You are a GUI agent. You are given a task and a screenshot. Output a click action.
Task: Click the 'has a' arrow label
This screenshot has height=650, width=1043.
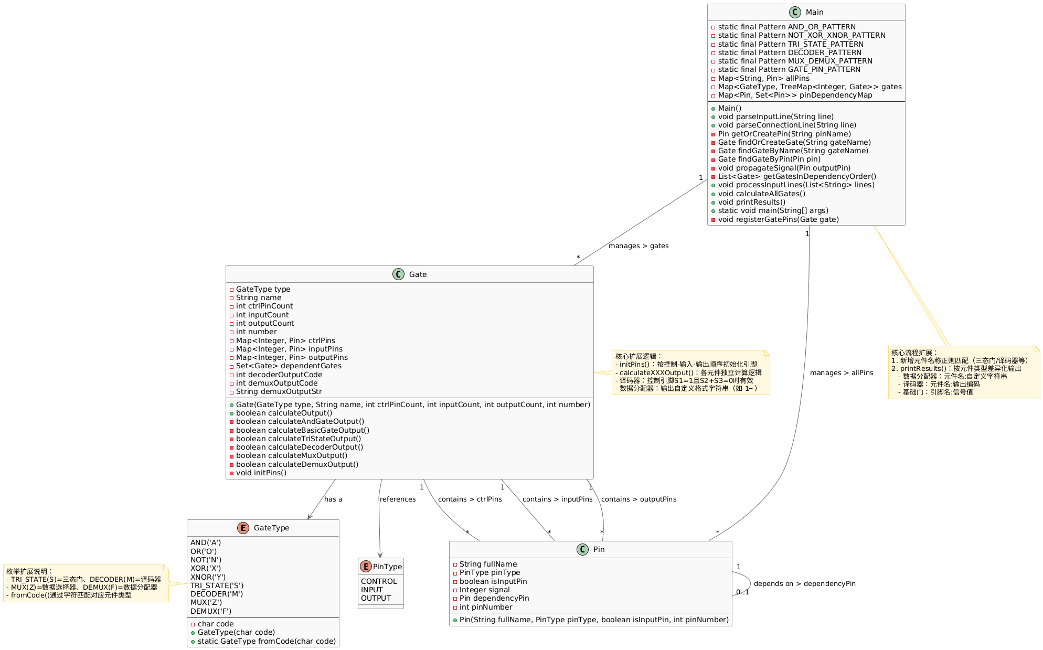coord(333,499)
